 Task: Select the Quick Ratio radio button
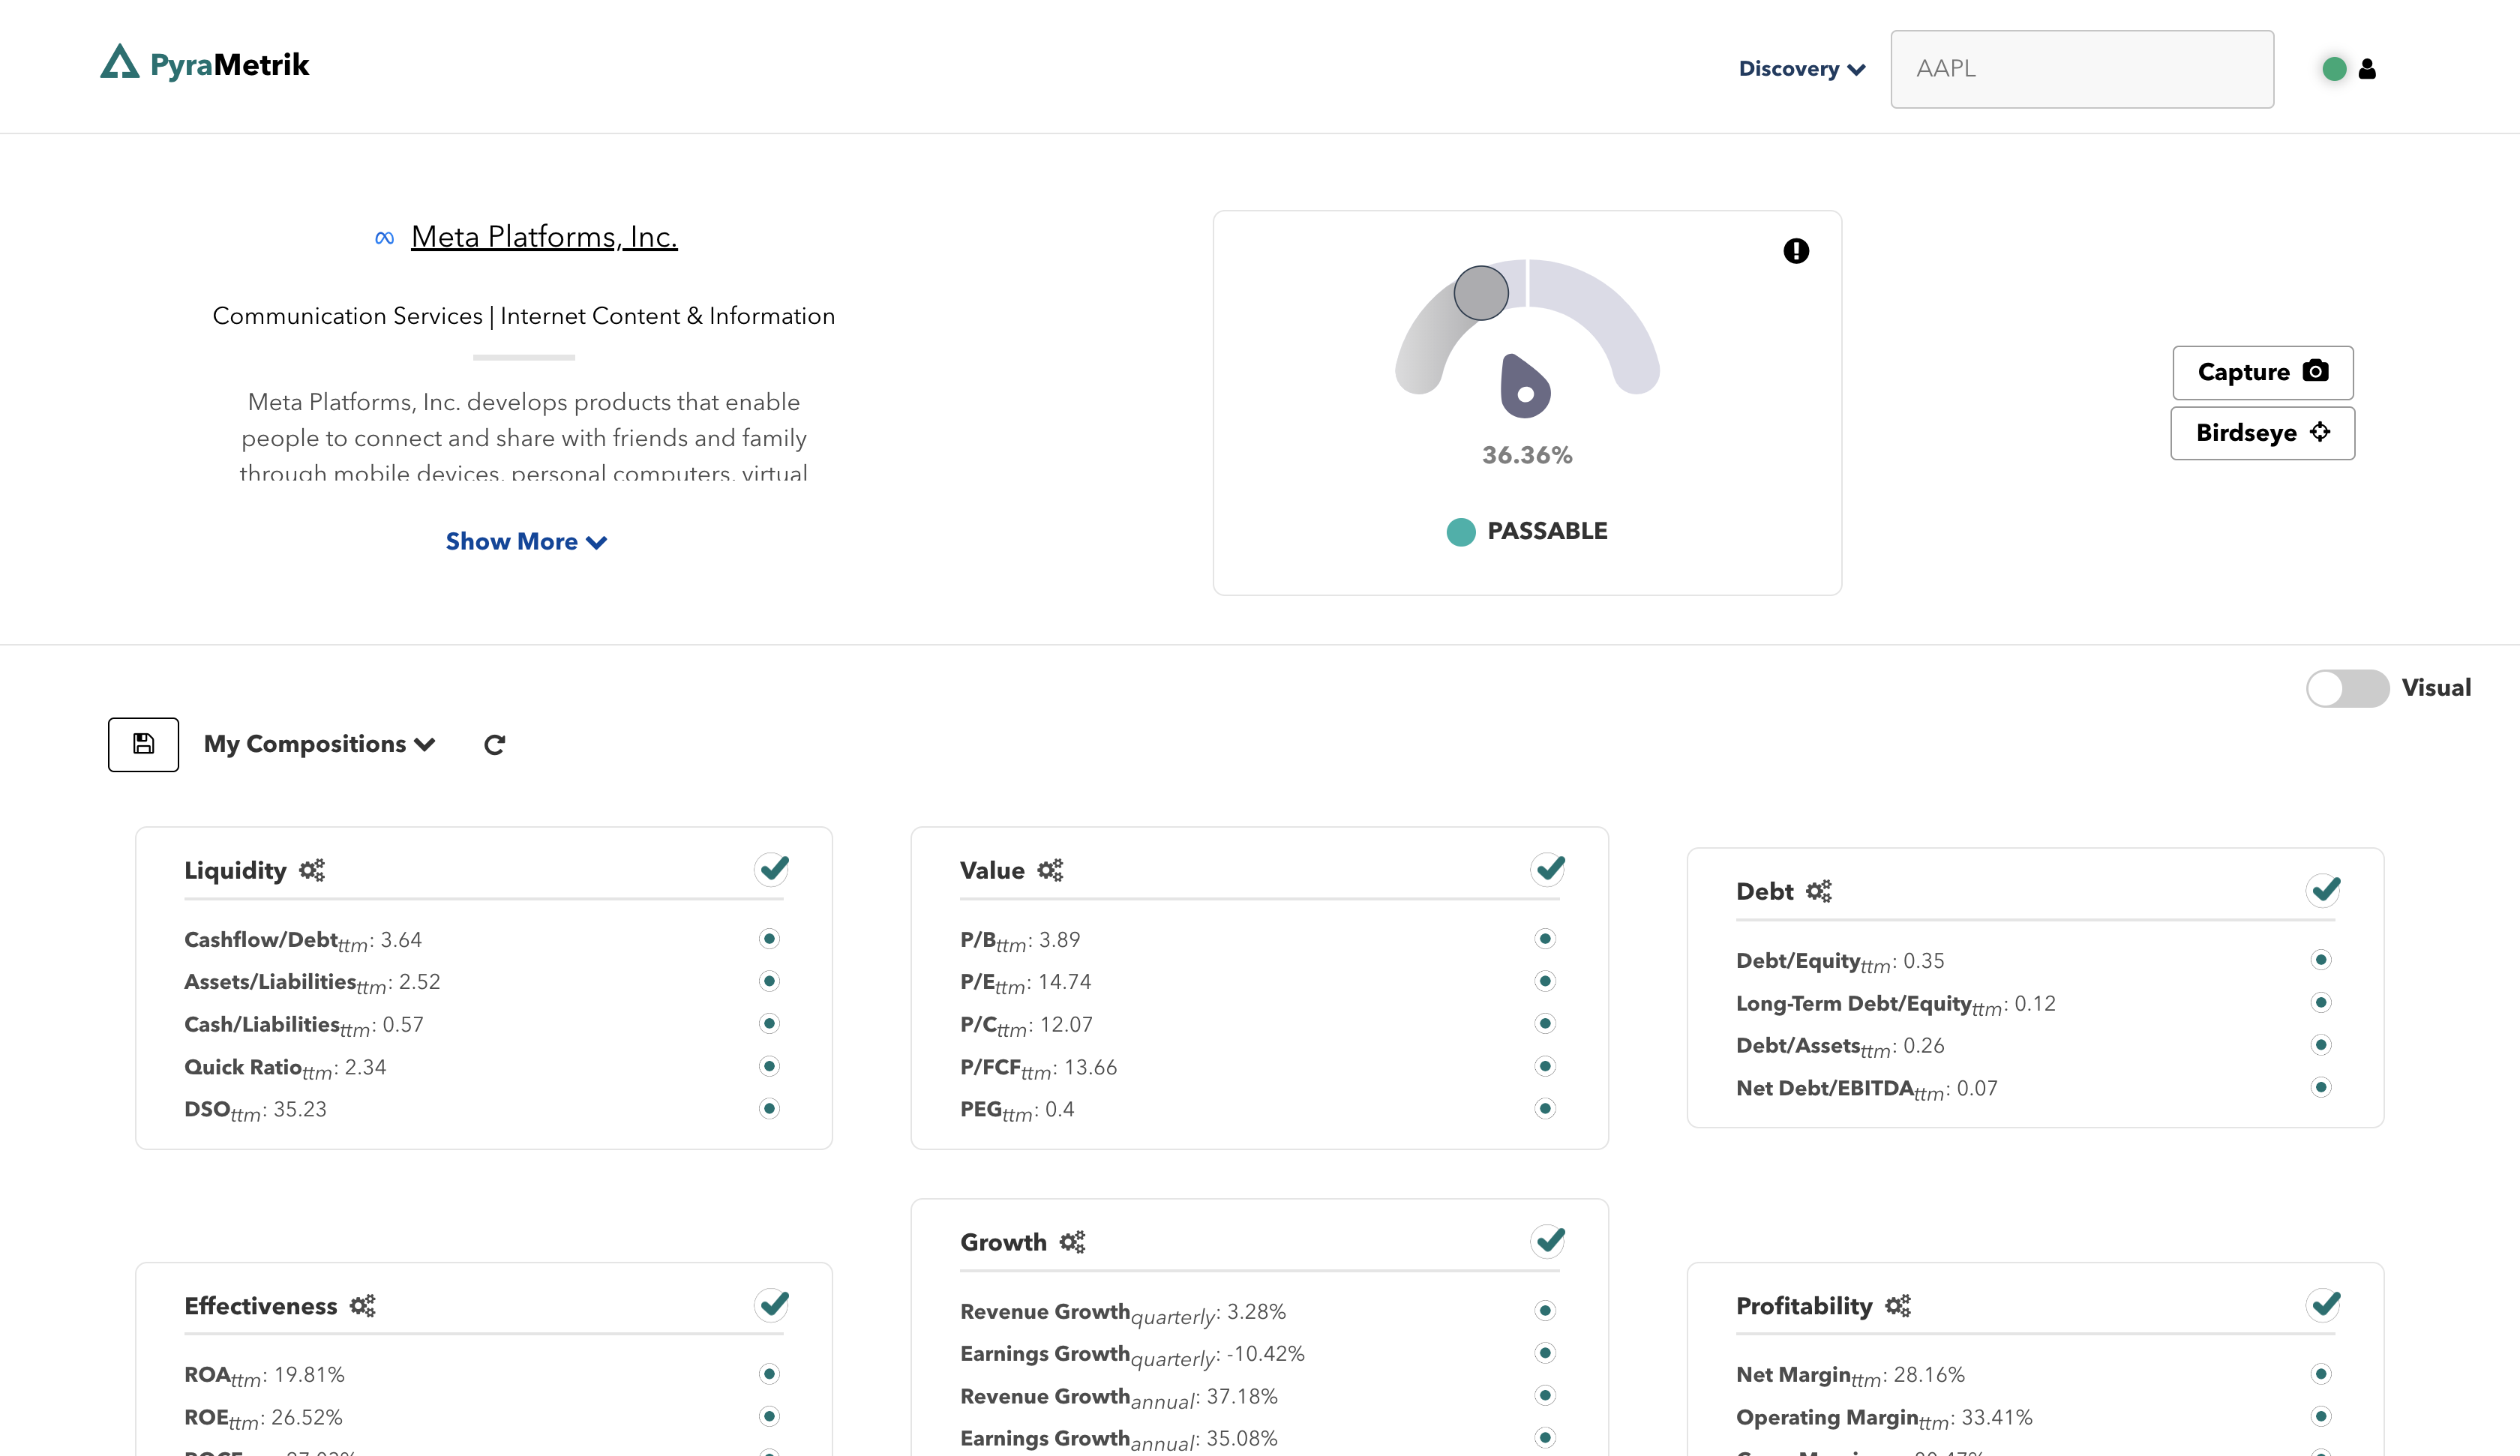click(x=769, y=1066)
